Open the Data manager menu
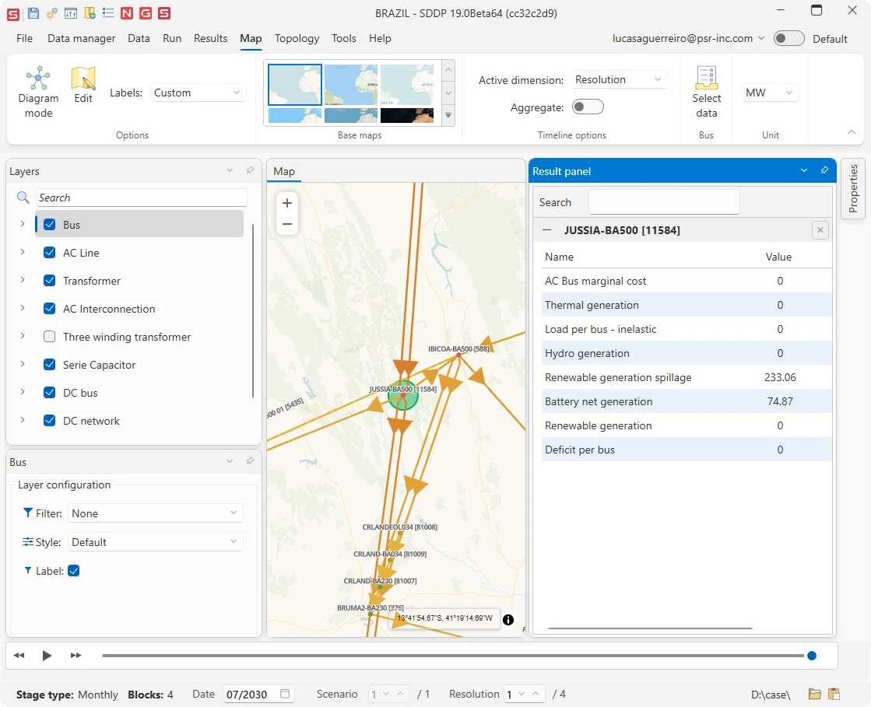 point(82,38)
